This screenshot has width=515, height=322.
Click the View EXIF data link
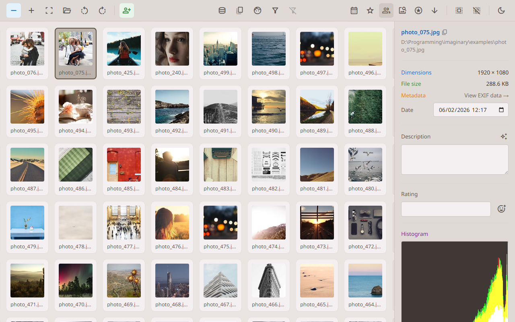[486, 95]
